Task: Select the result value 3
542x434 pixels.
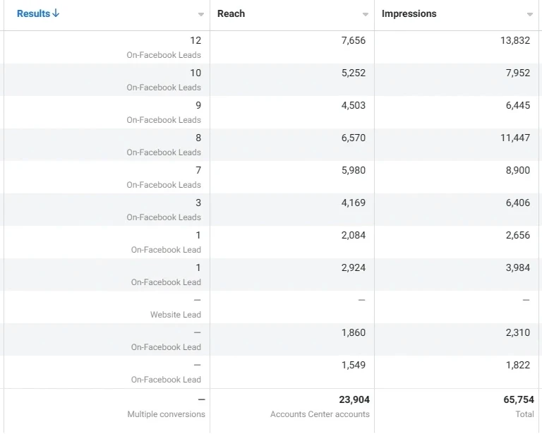Action: pyautogui.click(x=198, y=203)
